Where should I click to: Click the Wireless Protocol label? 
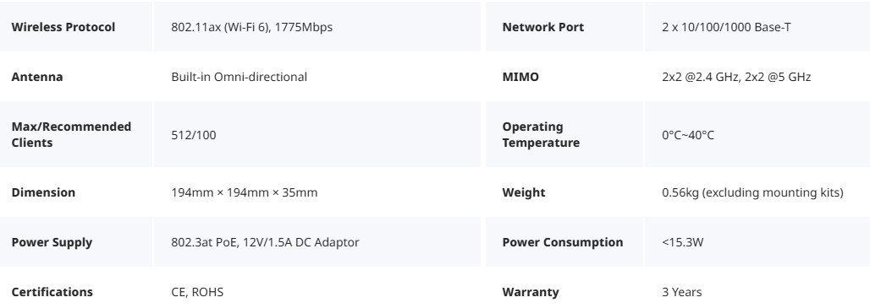click(x=63, y=27)
